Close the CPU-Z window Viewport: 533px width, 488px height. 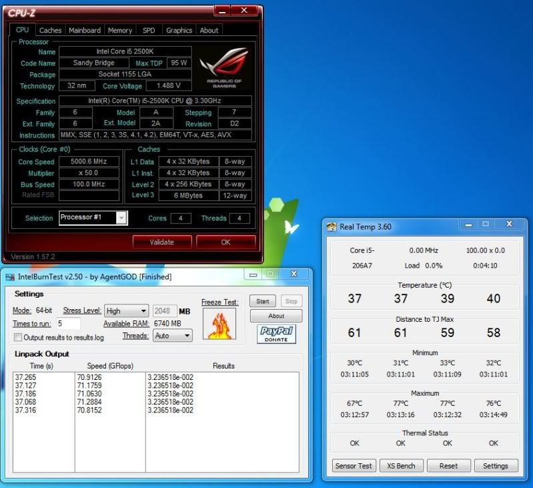click(243, 11)
